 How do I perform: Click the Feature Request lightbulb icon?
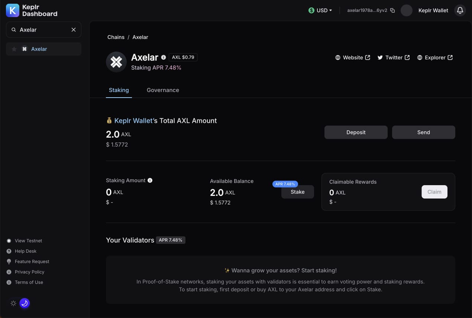click(x=9, y=262)
